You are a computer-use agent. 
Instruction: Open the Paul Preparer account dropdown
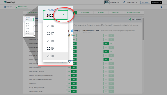pyautogui.click(x=130, y=2)
